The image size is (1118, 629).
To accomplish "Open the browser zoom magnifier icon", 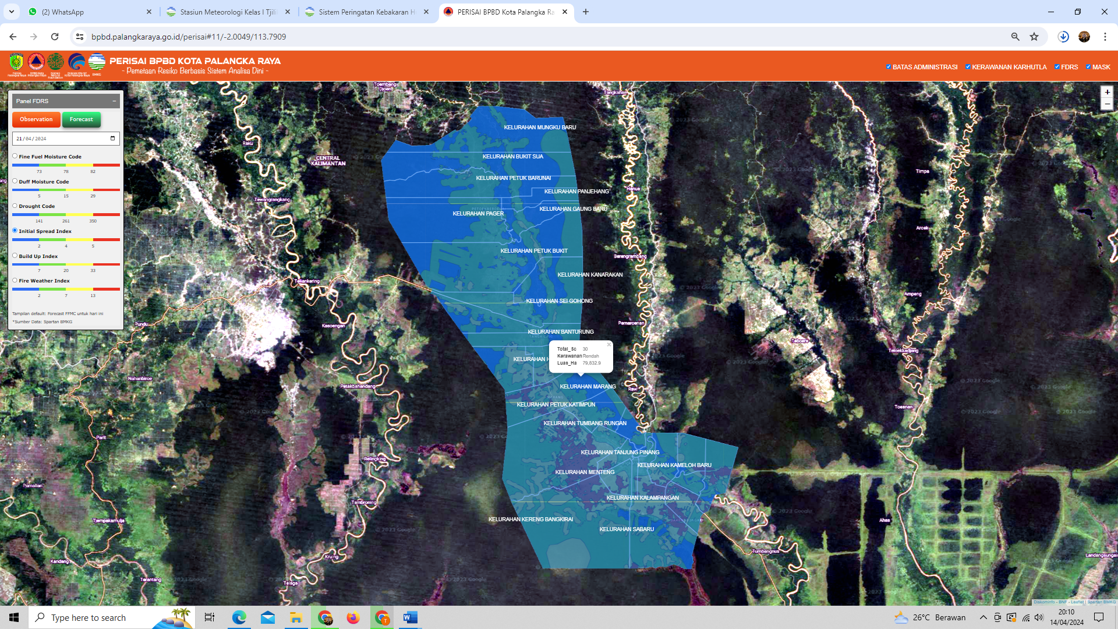I will pyautogui.click(x=1015, y=37).
